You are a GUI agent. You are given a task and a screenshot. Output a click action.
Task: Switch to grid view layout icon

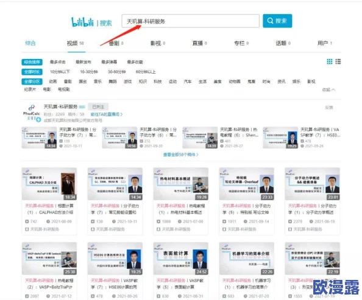tap(330, 61)
